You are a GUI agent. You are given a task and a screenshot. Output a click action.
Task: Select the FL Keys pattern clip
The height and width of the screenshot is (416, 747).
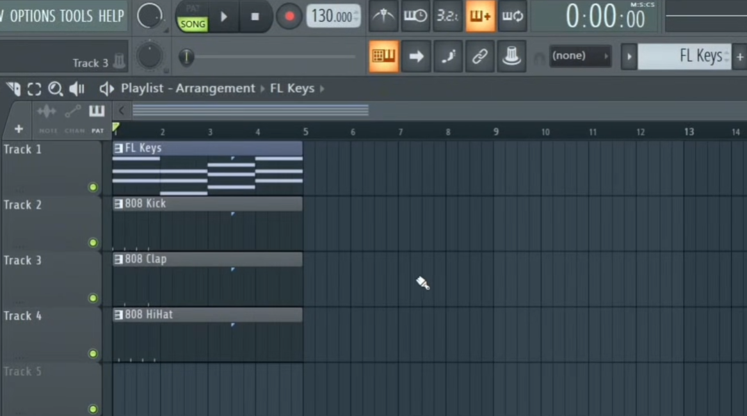(207, 168)
